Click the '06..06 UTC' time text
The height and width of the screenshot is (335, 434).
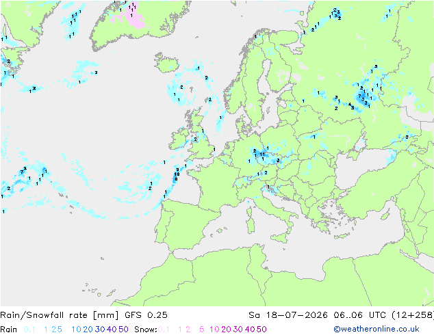tap(359, 315)
